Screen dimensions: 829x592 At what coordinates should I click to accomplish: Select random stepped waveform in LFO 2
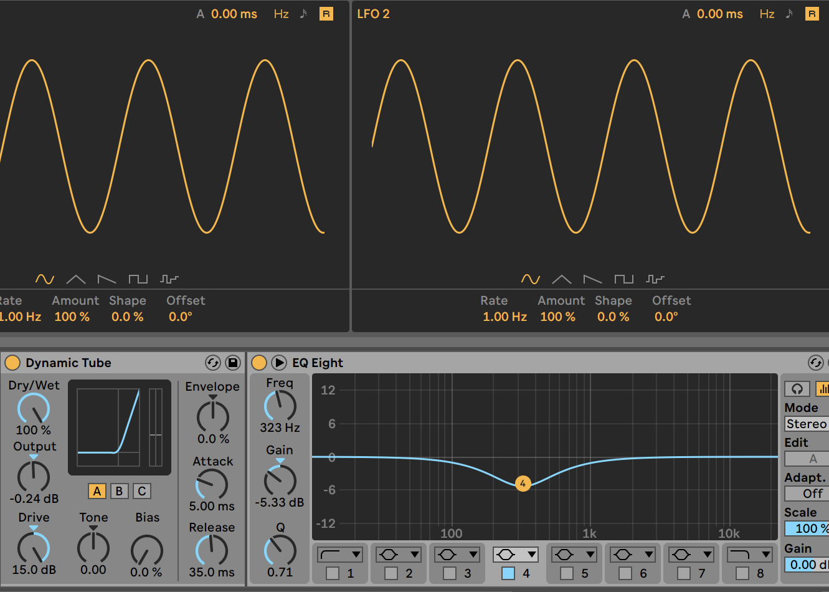tap(655, 279)
